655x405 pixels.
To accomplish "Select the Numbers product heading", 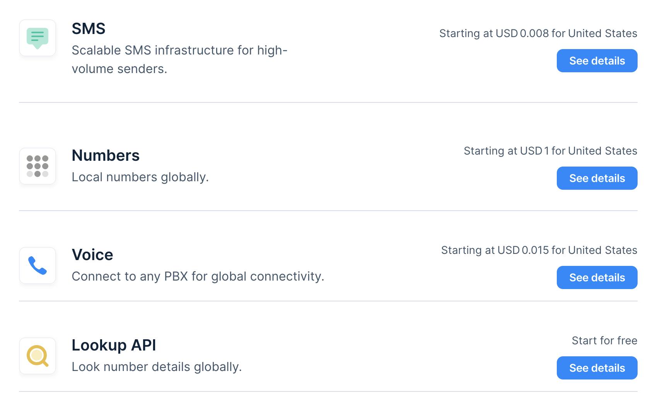I will [106, 155].
